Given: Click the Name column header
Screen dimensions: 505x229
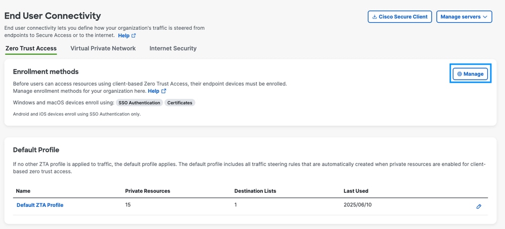Looking at the screenshot, I should 23,191.
